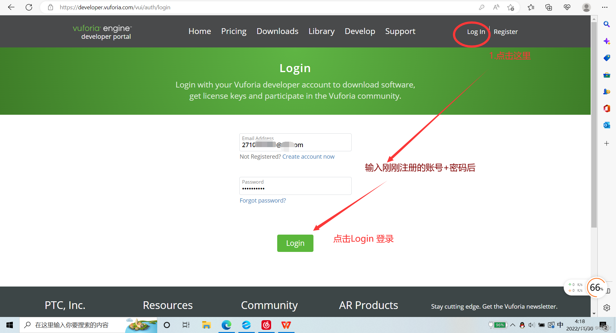
Task: Click Vuforia engine developer portal logo
Action: tap(102, 32)
